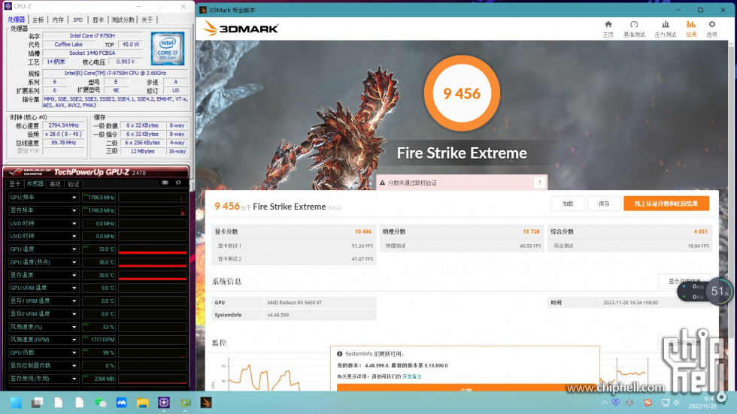Click the 保存 save button

tap(603, 204)
